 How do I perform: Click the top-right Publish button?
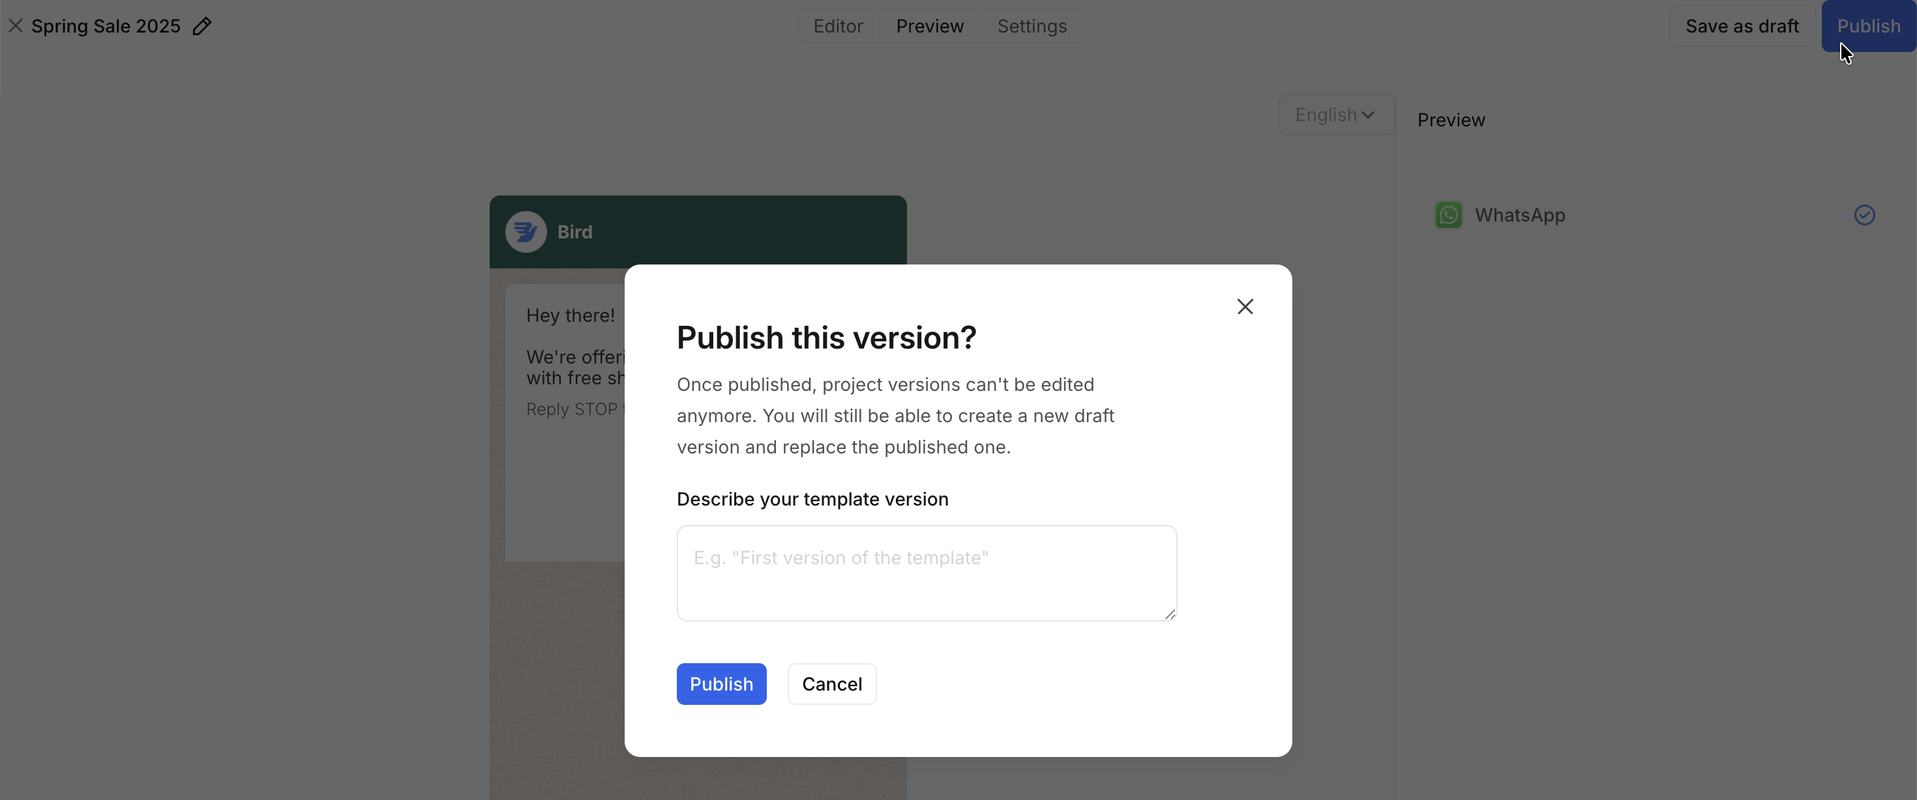[x=1868, y=26]
